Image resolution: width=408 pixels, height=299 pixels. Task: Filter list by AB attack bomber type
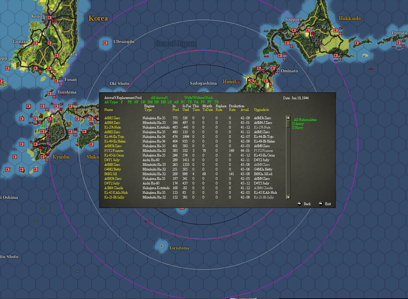click(176, 102)
